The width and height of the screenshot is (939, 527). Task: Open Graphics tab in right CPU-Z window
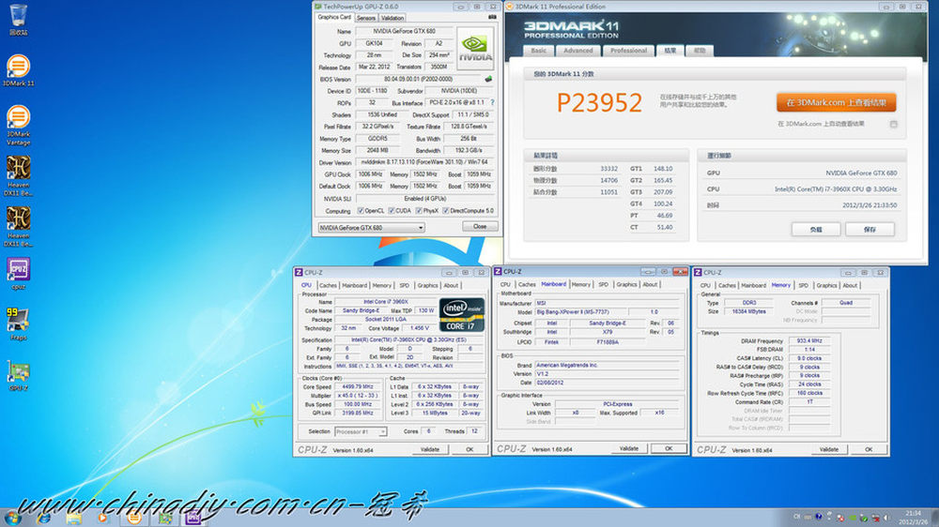pos(826,286)
